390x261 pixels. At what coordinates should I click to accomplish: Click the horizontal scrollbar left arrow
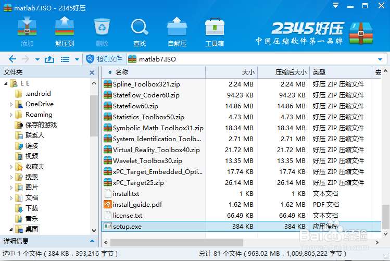pos(106,243)
